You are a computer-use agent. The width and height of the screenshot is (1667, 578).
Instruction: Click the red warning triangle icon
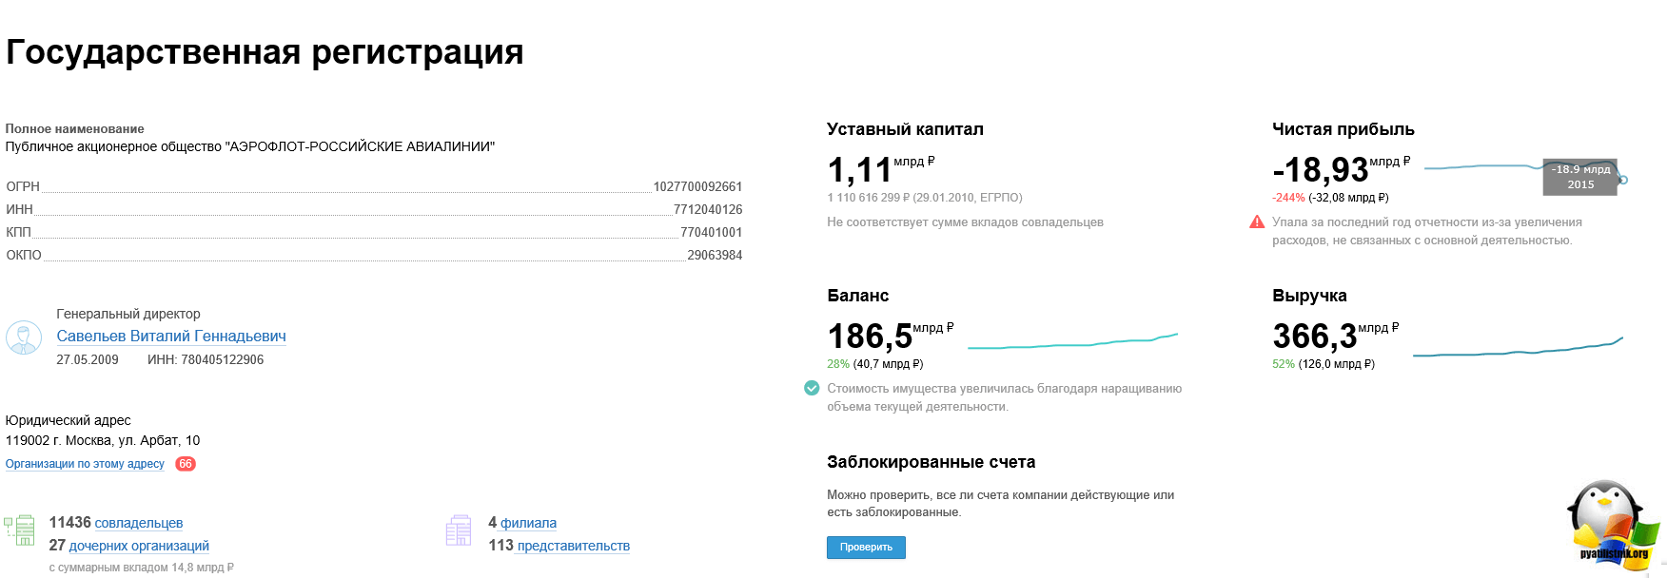tap(1257, 222)
